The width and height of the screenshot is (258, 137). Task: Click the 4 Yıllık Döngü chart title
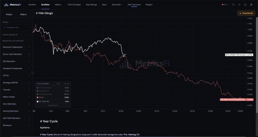pyautogui.click(x=44, y=13)
